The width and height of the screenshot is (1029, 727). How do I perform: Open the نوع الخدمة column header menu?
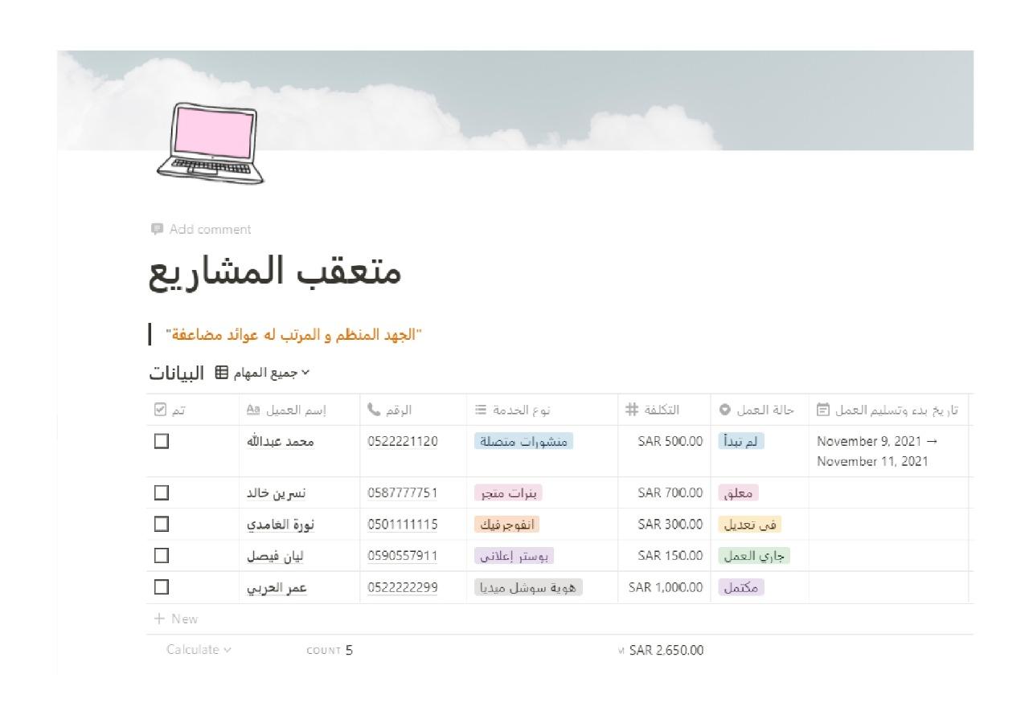point(523,410)
